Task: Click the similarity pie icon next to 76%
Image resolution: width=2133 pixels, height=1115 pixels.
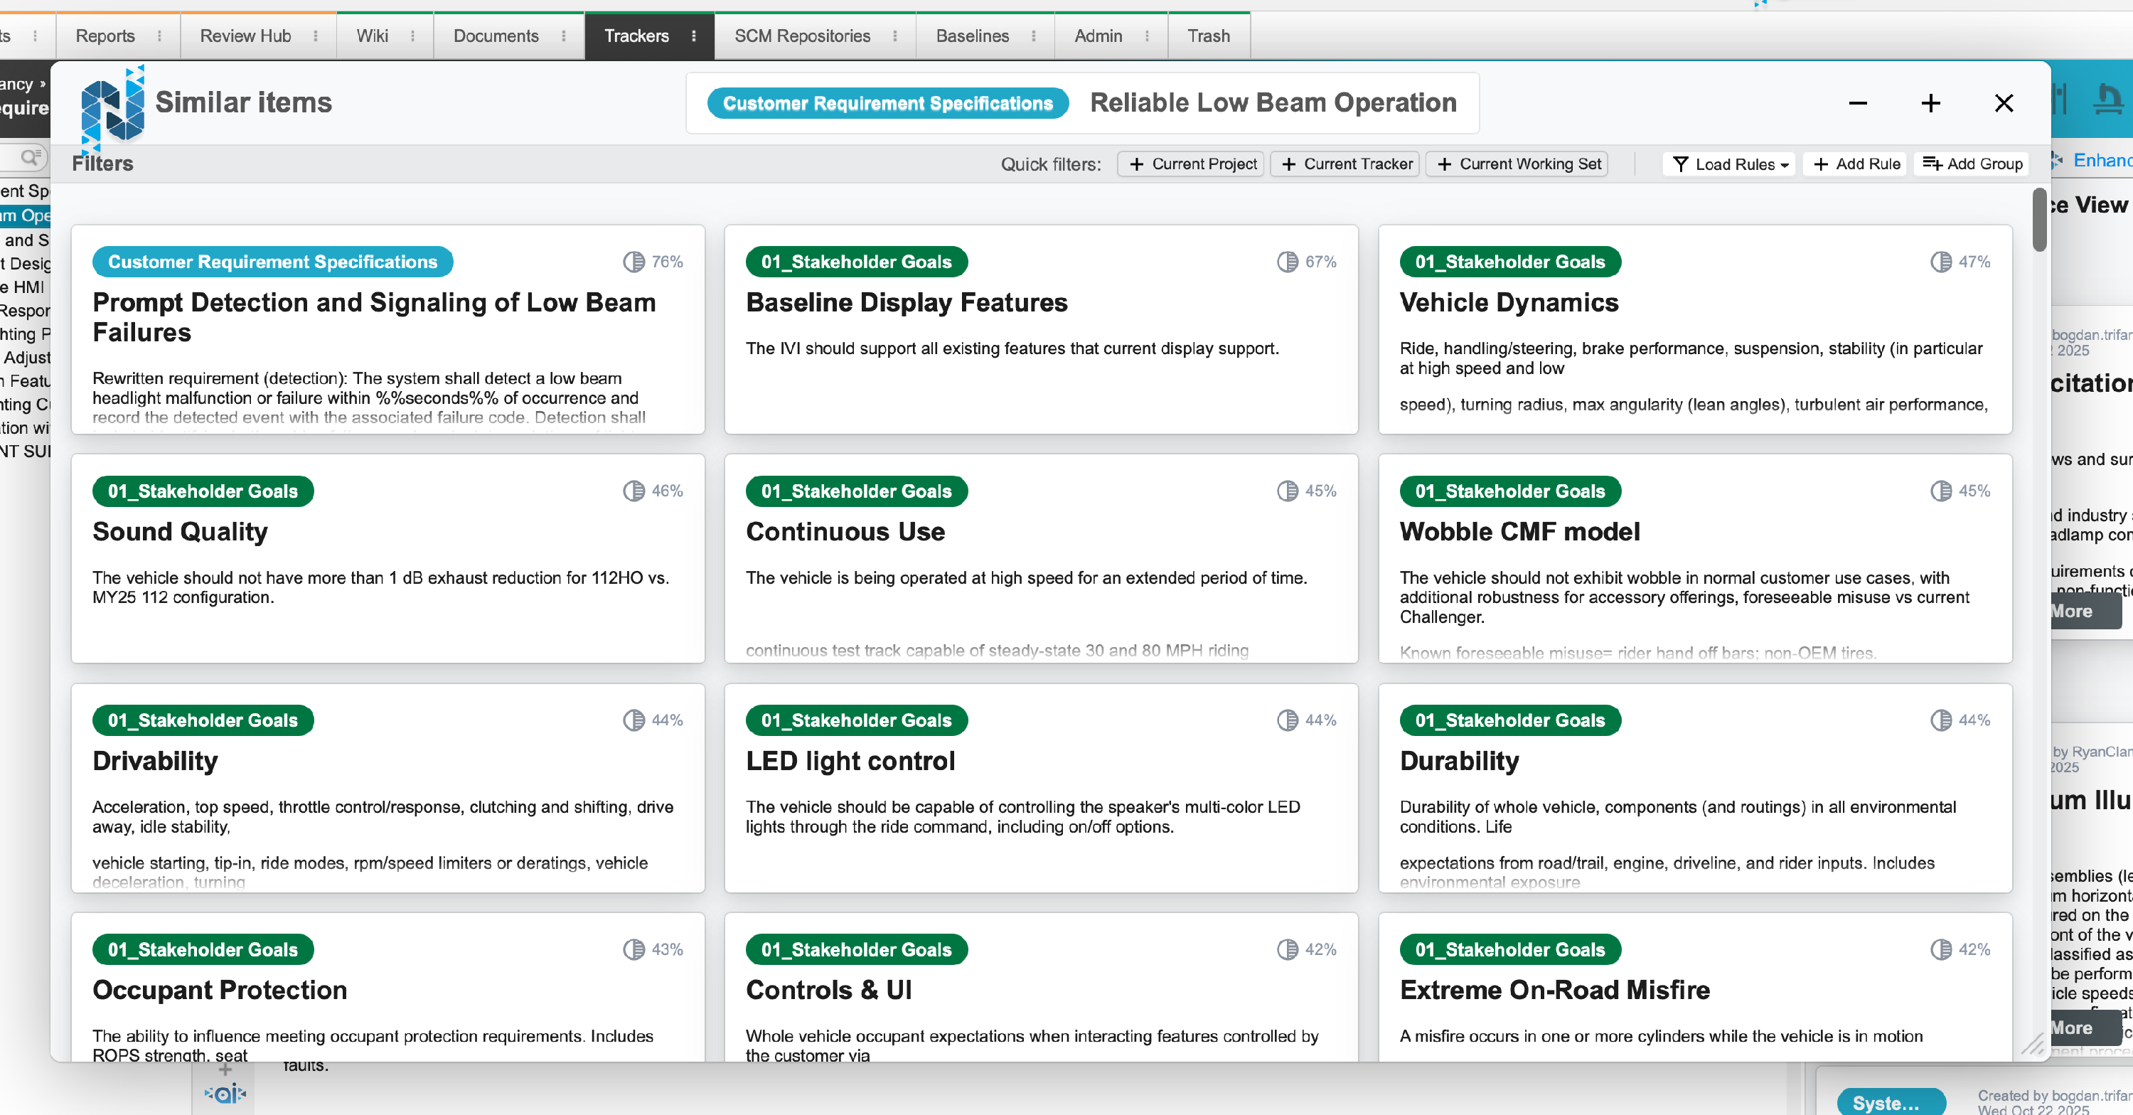Action: point(634,262)
